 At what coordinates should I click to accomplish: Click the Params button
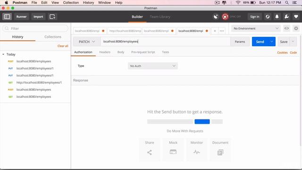(x=240, y=42)
